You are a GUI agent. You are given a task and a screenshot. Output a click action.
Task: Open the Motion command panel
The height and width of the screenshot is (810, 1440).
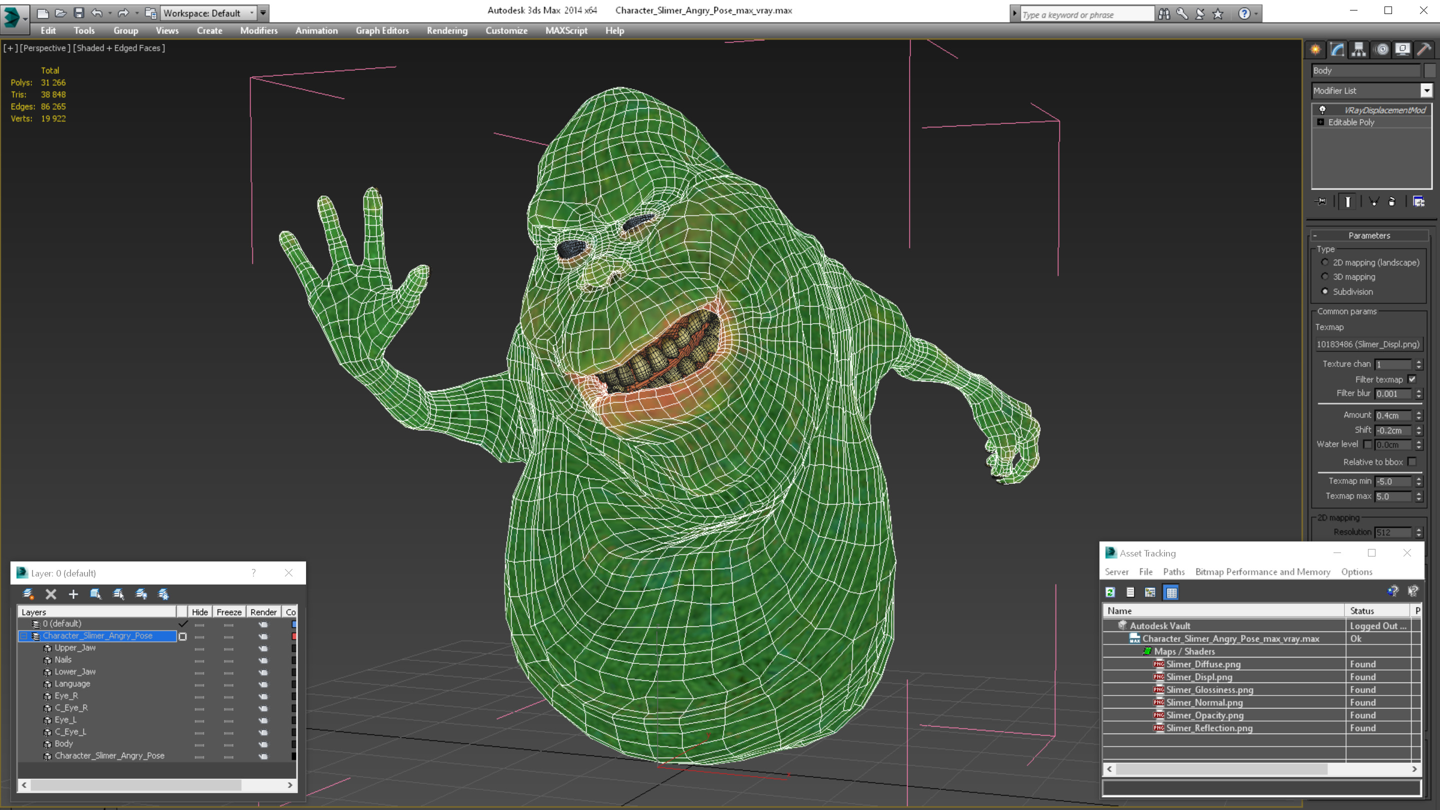click(x=1381, y=50)
